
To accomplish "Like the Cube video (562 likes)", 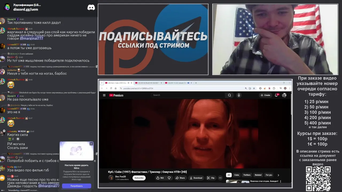I will point(160,178).
